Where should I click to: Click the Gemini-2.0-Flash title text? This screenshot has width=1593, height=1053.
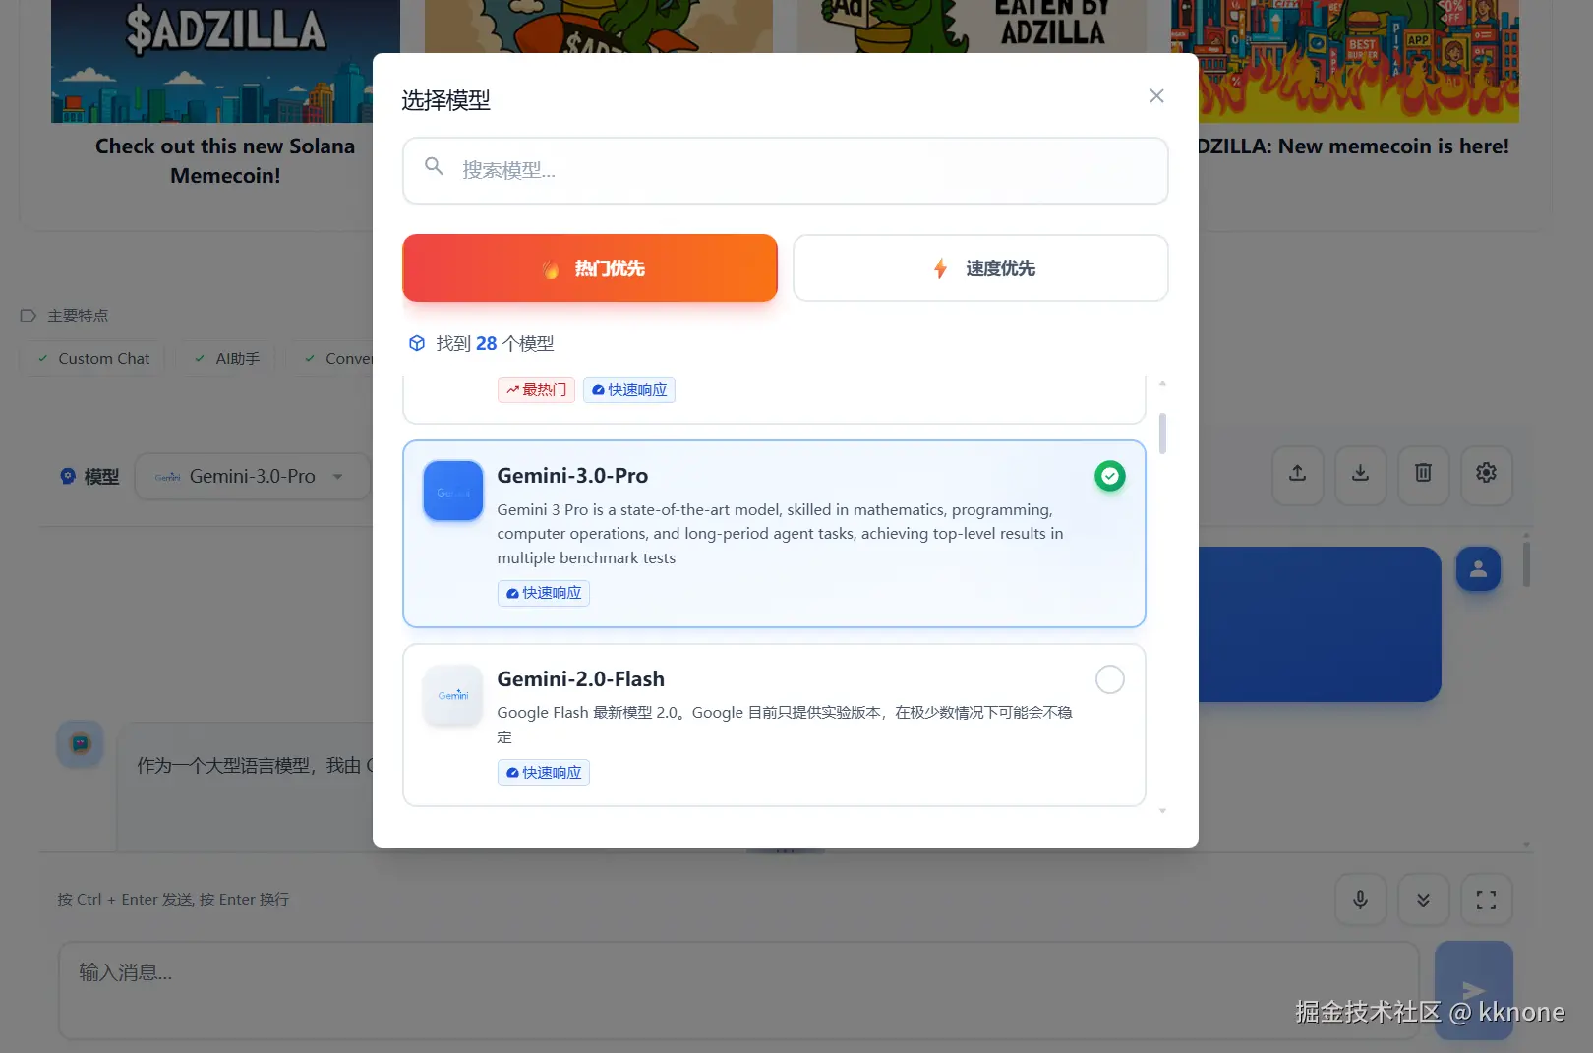pyautogui.click(x=581, y=679)
